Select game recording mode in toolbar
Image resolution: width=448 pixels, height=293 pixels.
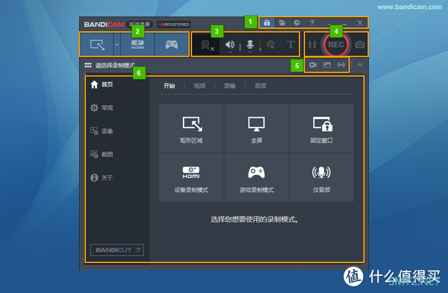[171, 45]
